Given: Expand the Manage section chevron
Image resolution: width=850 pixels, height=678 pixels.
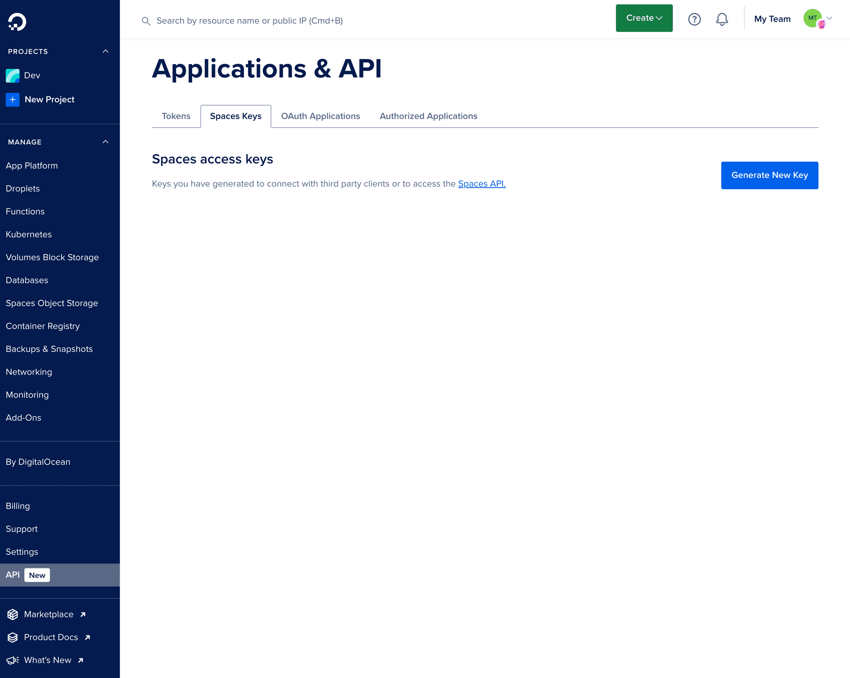Looking at the screenshot, I should (x=107, y=142).
